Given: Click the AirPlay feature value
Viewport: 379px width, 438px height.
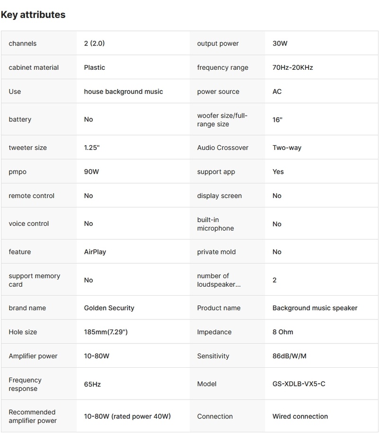Looking at the screenshot, I should pyautogui.click(x=95, y=252).
